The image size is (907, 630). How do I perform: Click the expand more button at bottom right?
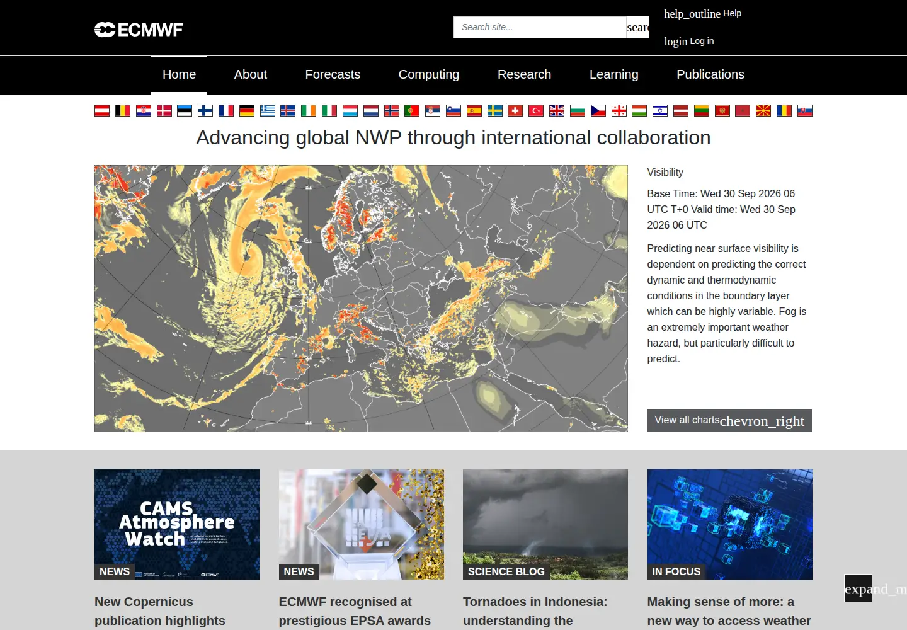pos(858,588)
